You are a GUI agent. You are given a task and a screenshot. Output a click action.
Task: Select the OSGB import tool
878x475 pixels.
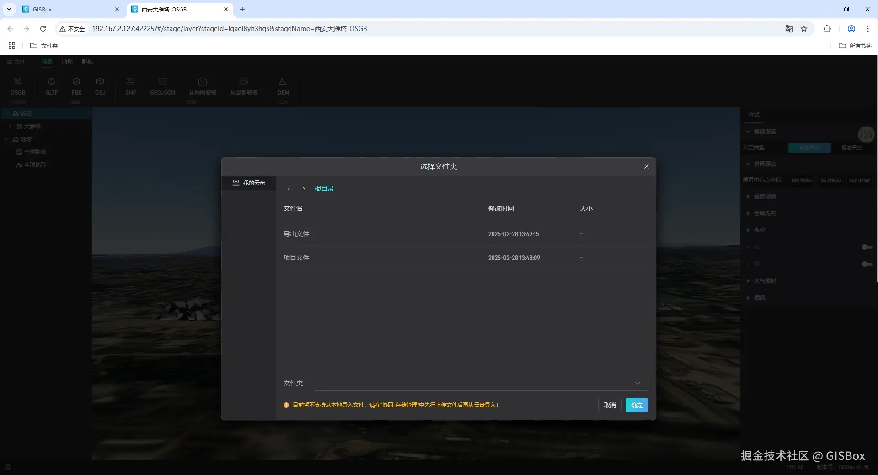[x=18, y=86]
